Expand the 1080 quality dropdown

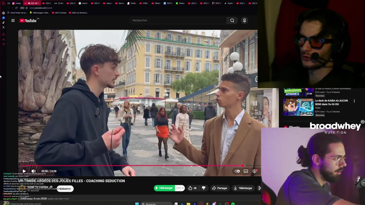coord(180,188)
